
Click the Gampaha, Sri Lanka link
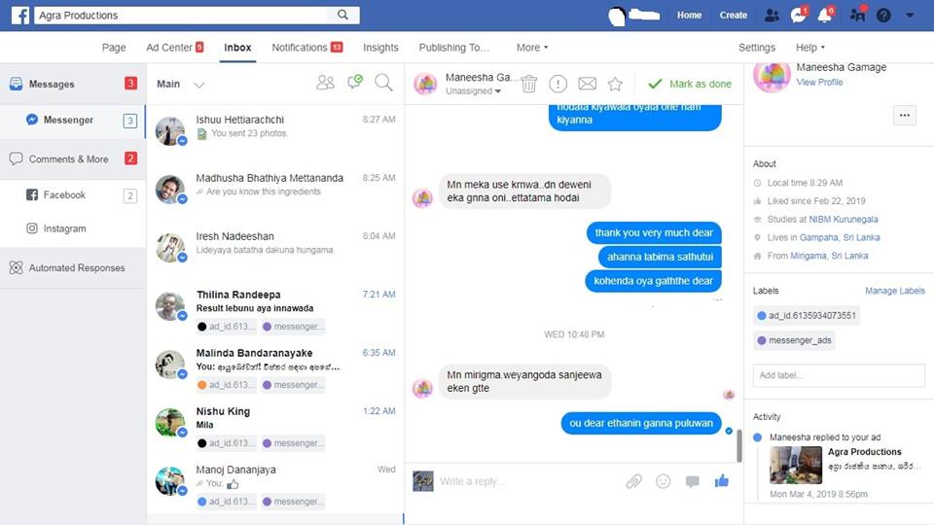point(840,237)
